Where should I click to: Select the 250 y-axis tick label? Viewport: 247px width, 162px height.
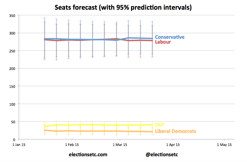(11, 51)
